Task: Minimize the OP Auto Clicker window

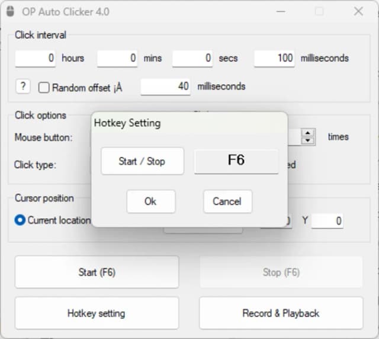Action: tap(281, 11)
